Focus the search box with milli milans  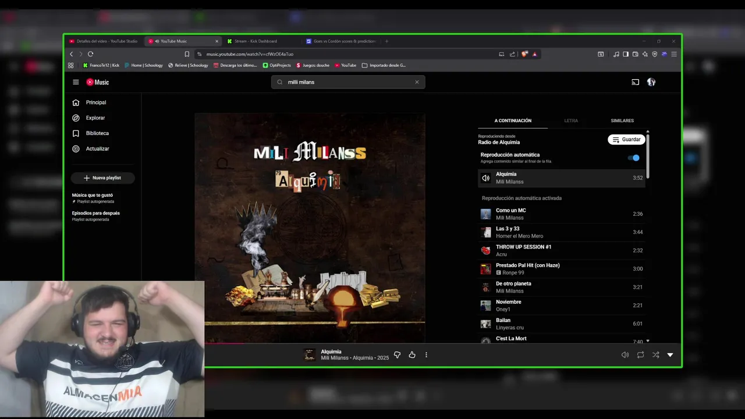(348, 82)
